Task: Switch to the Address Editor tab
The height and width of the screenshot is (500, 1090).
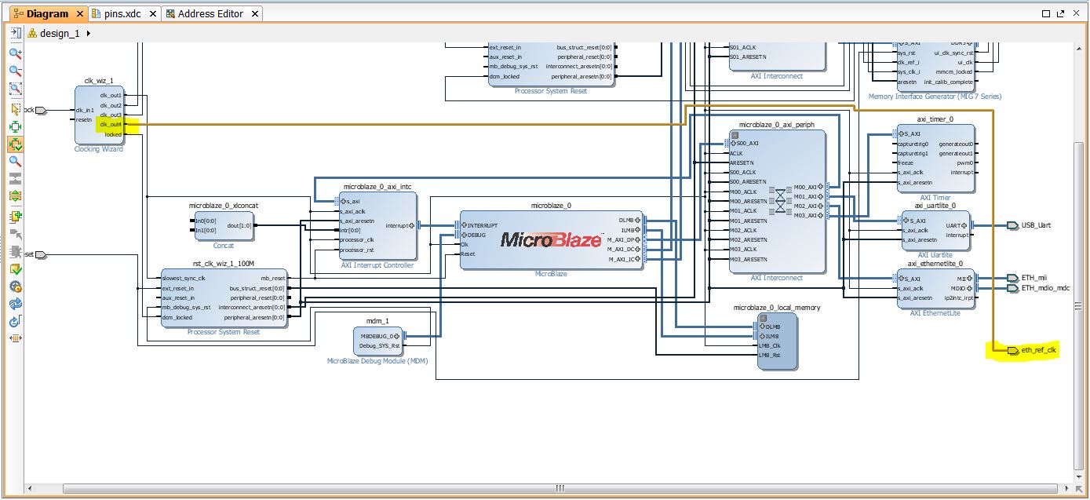Action: (x=212, y=14)
